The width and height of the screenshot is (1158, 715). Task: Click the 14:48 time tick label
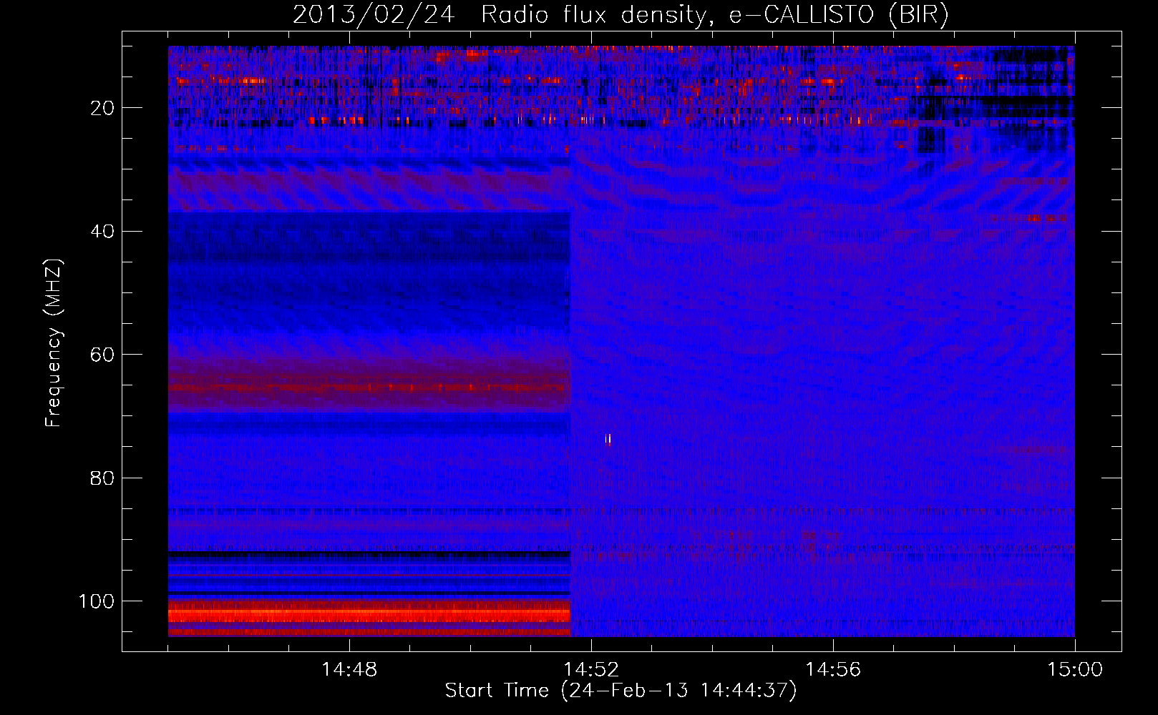[x=349, y=670]
